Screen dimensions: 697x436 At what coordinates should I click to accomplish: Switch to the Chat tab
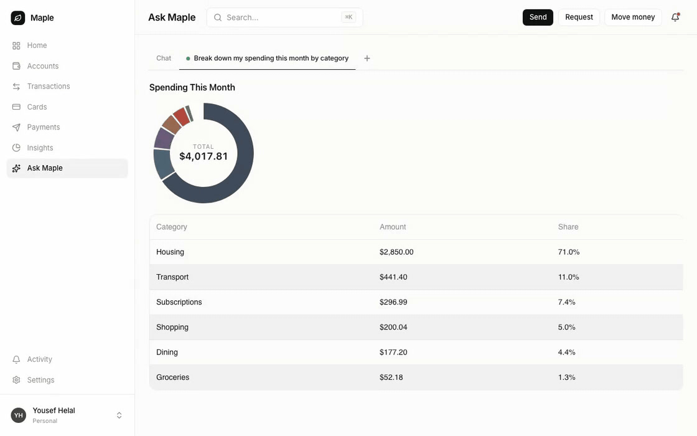point(164,59)
